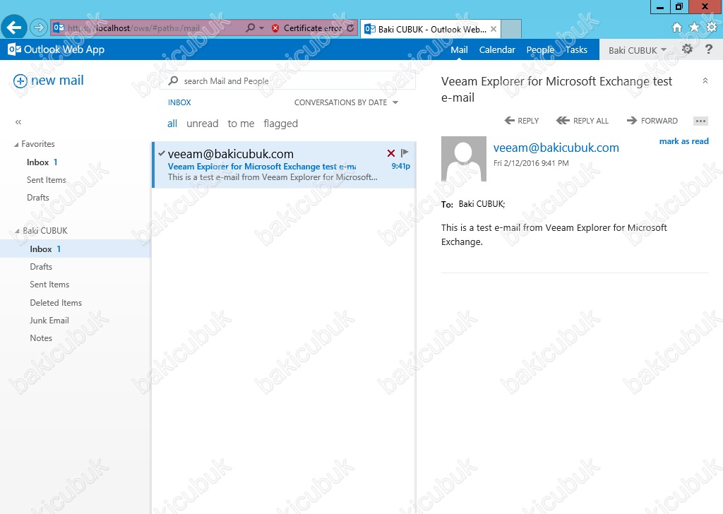The width and height of the screenshot is (723, 514).
Task: Open Sent Items under Favorites
Action: pos(46,180)
